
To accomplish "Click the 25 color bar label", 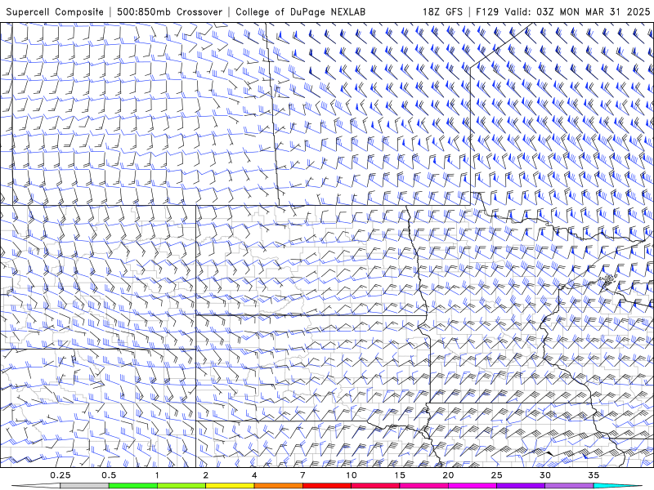I will 496,475.
